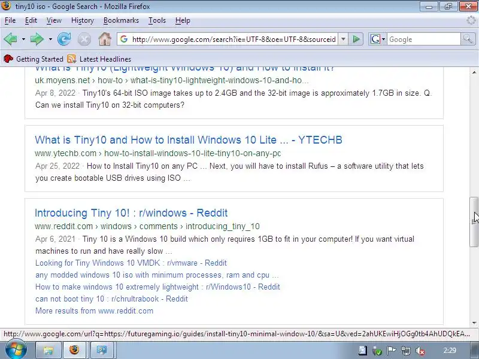This screenshot has height=359, width=479.
Task: Click the Latest Headlines bookmark label
Action: (x=105, y=59)
